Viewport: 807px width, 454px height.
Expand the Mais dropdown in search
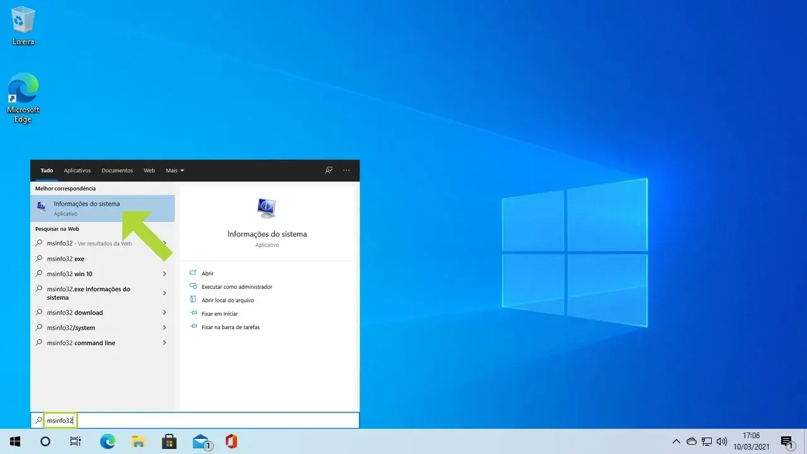pyautogui.click(x=175, y=170)
